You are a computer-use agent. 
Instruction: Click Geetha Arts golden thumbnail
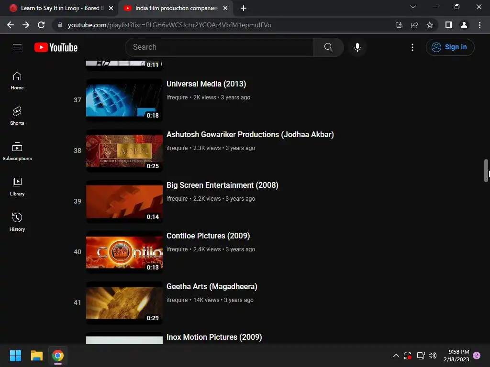[124, 302]
